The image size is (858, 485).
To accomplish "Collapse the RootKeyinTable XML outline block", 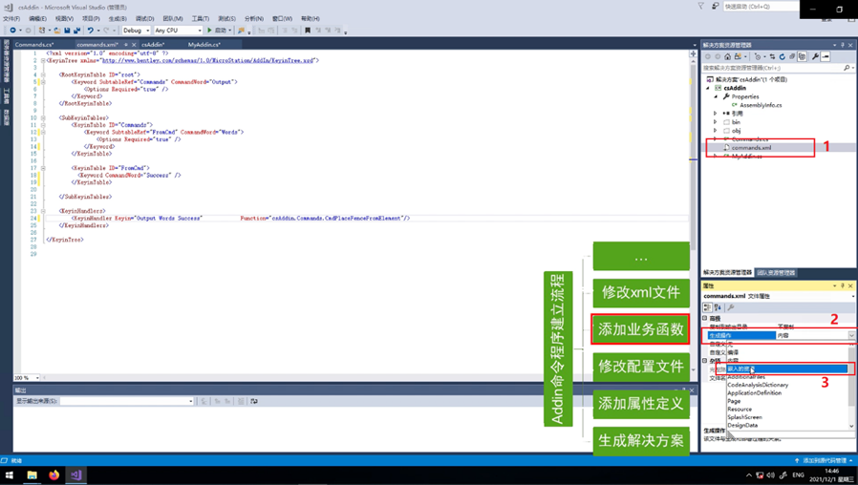I will pos(43,74).
